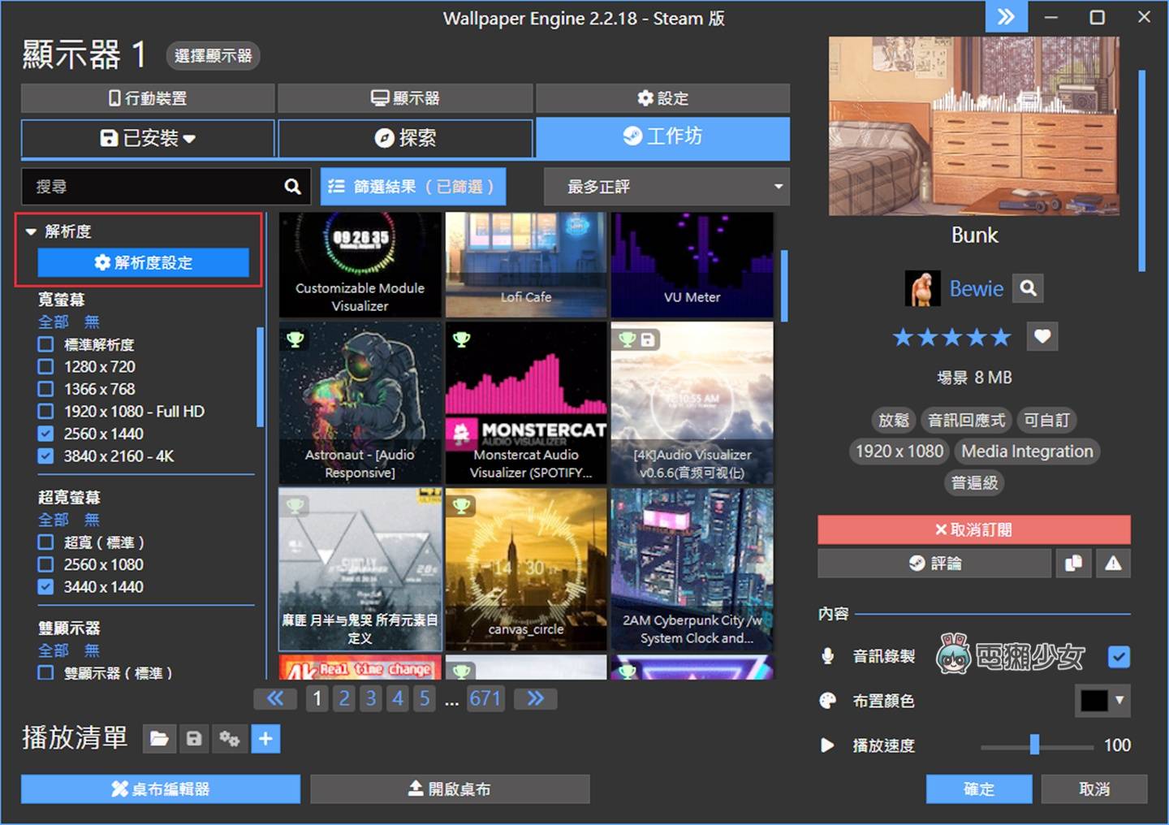The width and height of the screenshot is (1169, 825).
Task: Open 解析度設定 resolution settings
Action: click(x=143, y=262)
